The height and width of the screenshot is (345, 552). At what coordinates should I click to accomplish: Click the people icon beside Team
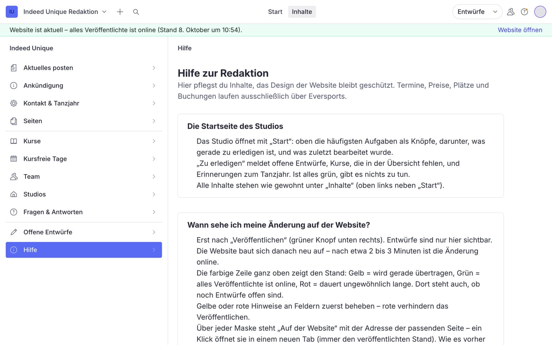click(14, 177)
